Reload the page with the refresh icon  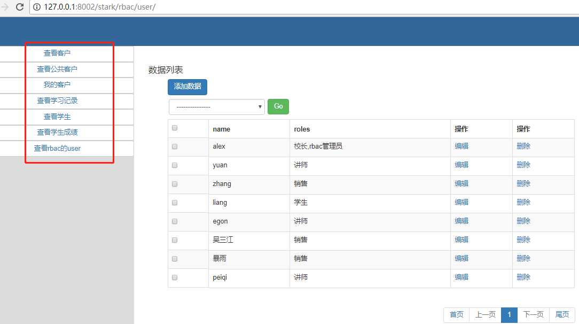coord(20,6)
